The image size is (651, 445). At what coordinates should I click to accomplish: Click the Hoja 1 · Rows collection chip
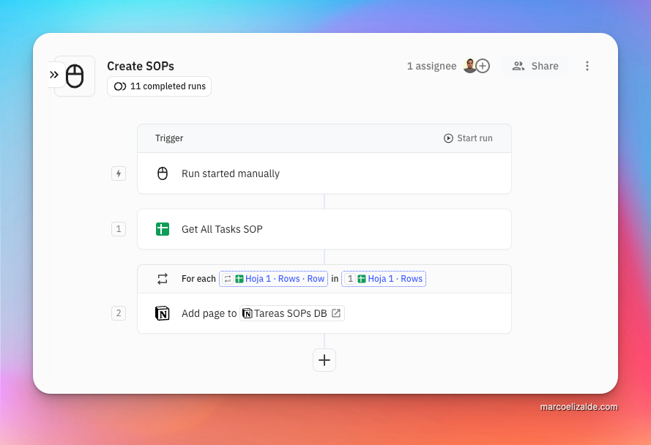pos(384,279)
